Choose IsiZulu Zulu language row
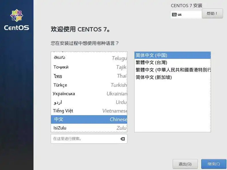This screenshot has width=227, height=170. click(89, 128)
